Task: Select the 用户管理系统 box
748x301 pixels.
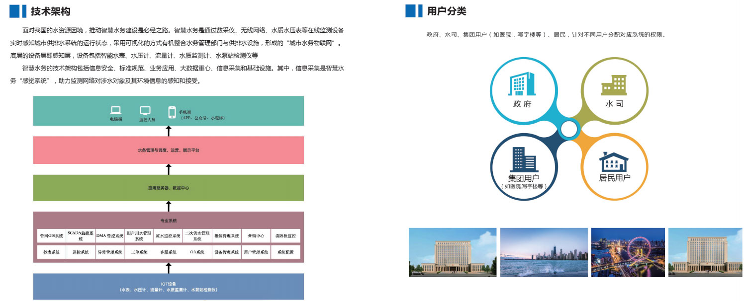Action: click(256, 252)
